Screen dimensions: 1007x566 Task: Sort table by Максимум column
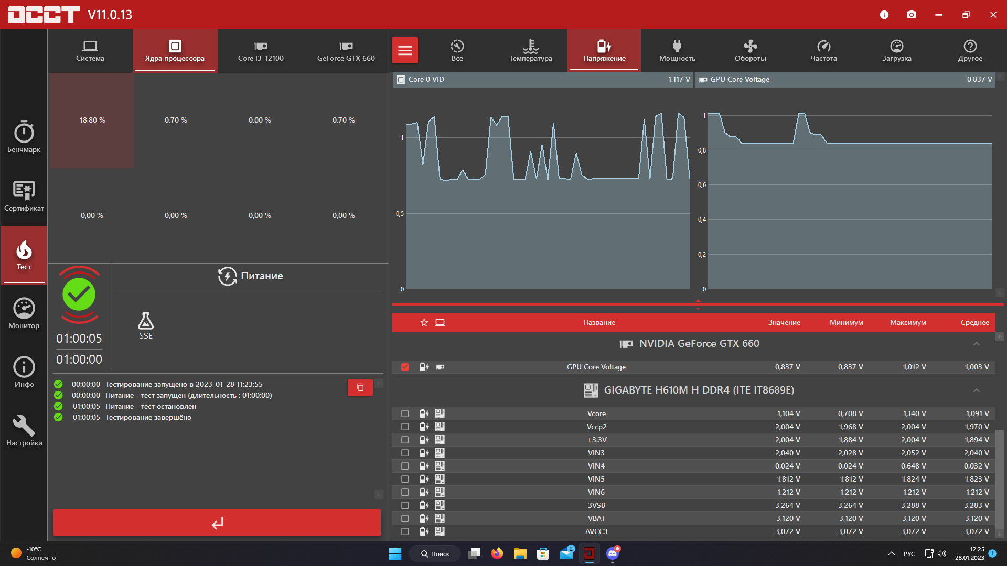[x=908, y=322]
